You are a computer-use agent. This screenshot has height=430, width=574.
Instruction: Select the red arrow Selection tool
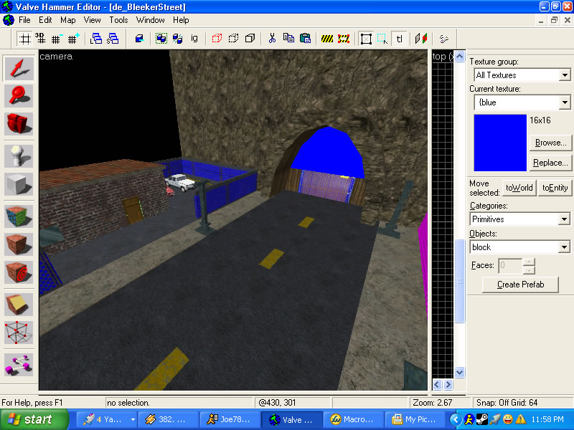[x=19, y=68]
